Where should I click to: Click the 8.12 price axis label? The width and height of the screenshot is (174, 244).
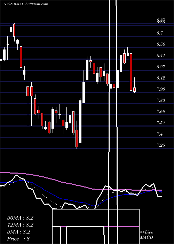(161, 78)
